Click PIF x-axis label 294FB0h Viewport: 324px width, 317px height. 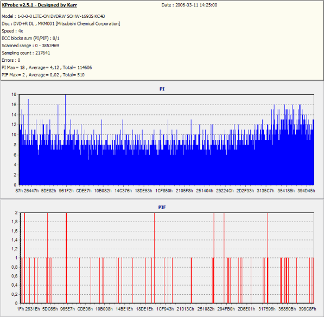pos(226,309)
